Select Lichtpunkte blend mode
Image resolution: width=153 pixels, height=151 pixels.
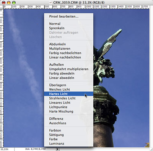68,107
